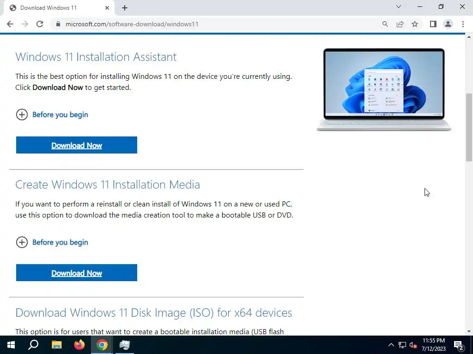Open Chrome profile avatar
Image resolution: width=473 pixels, height=354 pixels.
448,24
